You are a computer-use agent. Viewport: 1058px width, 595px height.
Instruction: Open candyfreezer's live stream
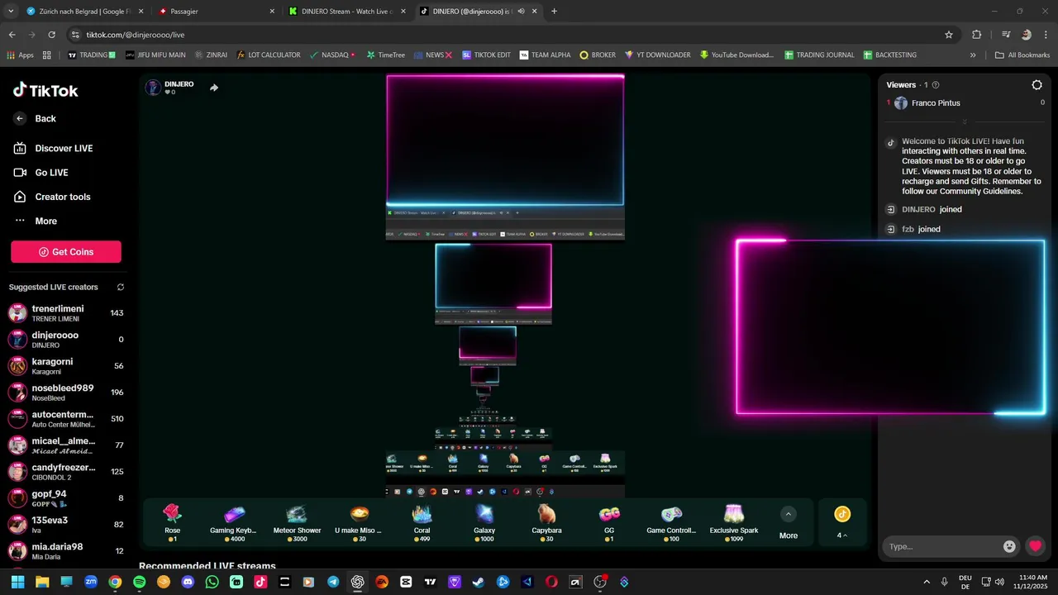(65, 472)
